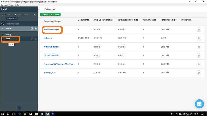Sort by Collection Name column
Image resolution: width=207 pixels, height=116 pixels.
[x=53, y=21]
